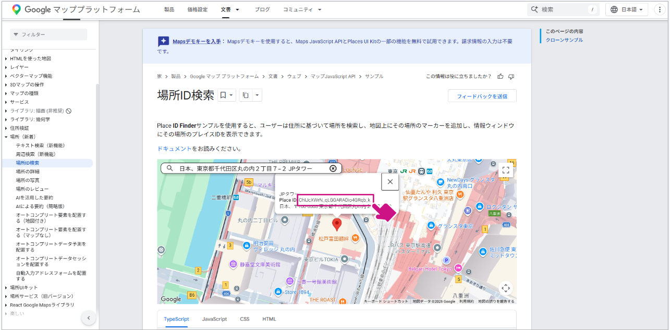Click グランスタ東京 shopping map icon
This screenshot has height=330, width=670.
pos(431,225)
